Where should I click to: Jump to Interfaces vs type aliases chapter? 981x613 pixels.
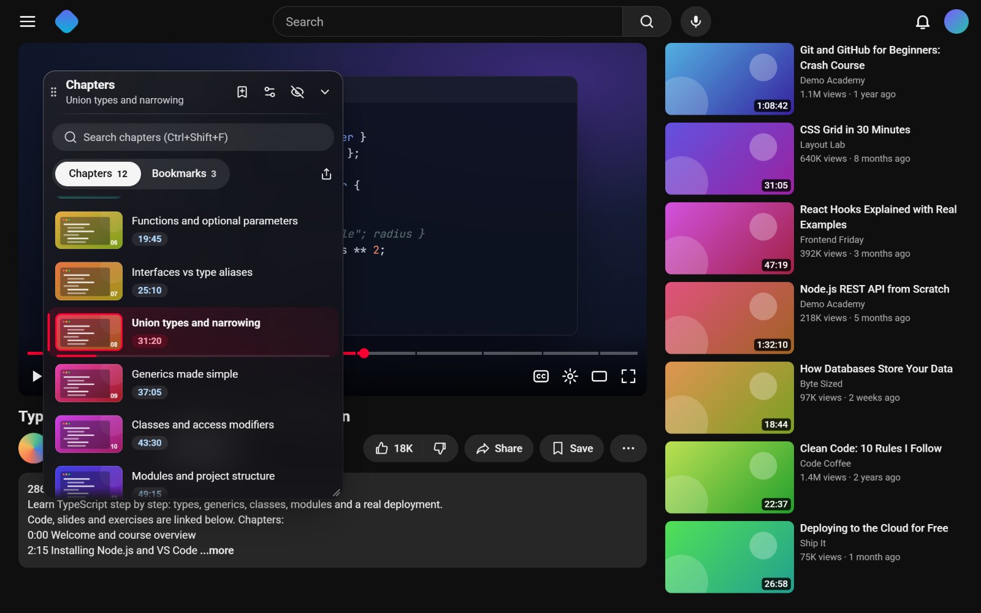coord(193,281)
